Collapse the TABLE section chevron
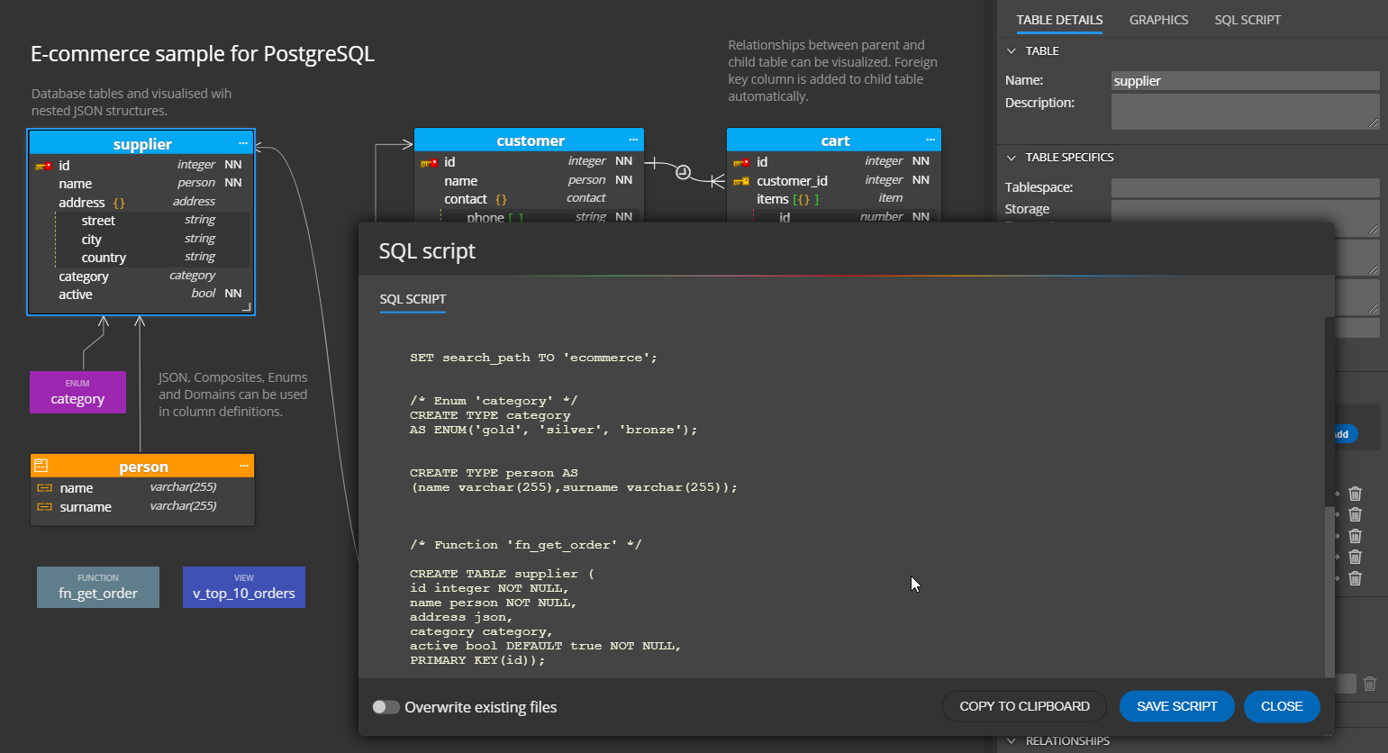 (x=1012, y=51)
